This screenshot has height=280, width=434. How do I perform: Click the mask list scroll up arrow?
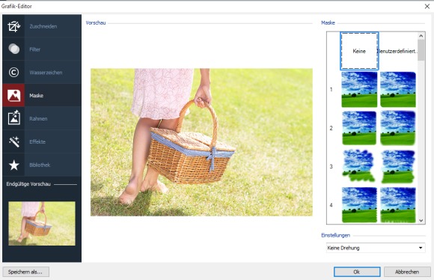pos(421,36)
